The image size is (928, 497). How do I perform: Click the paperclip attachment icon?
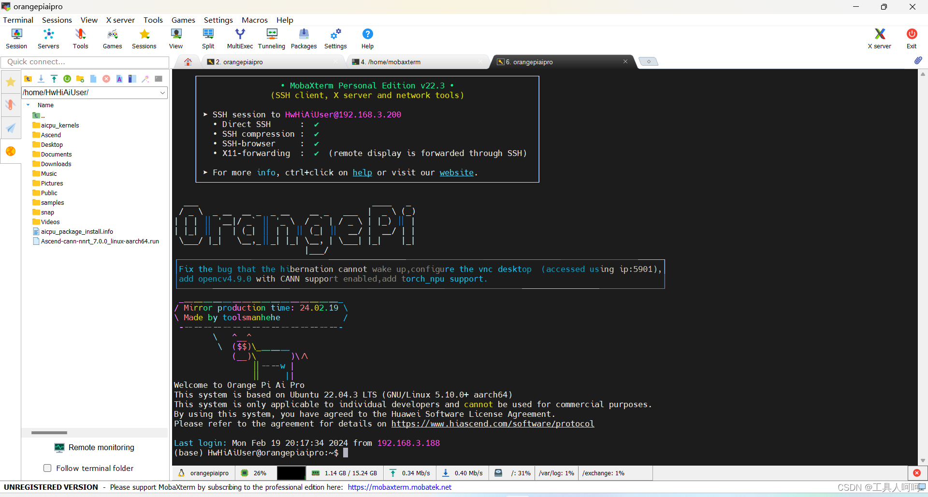[x=918, y=61]
